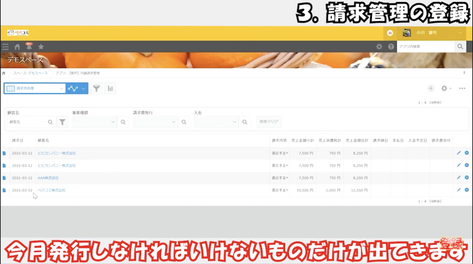Viewport: 473px width, 264px height.
Task: Click the 検索クリア button
Action: click(269, 121)
